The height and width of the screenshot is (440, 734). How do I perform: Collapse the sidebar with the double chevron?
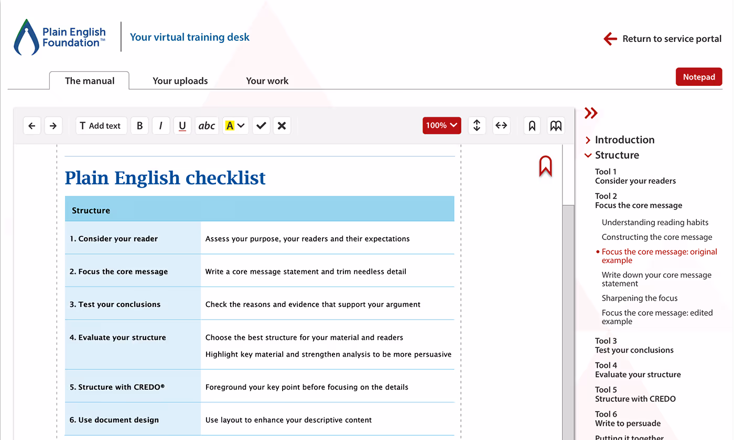(591, 113)
